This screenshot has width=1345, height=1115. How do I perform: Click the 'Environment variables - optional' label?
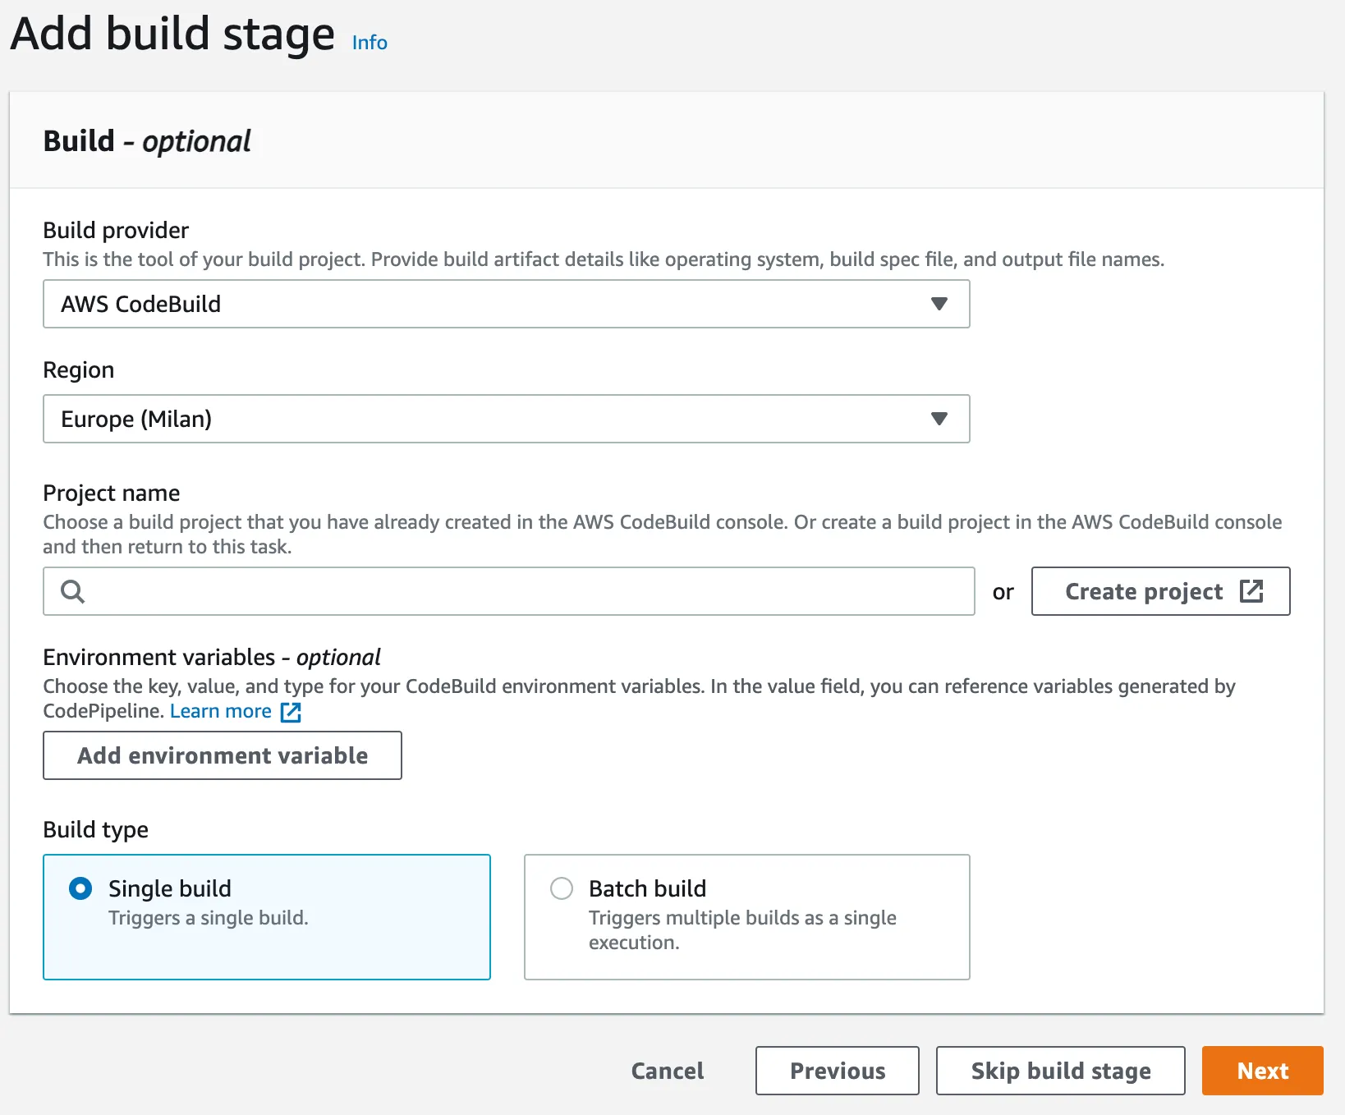point(212,657)
